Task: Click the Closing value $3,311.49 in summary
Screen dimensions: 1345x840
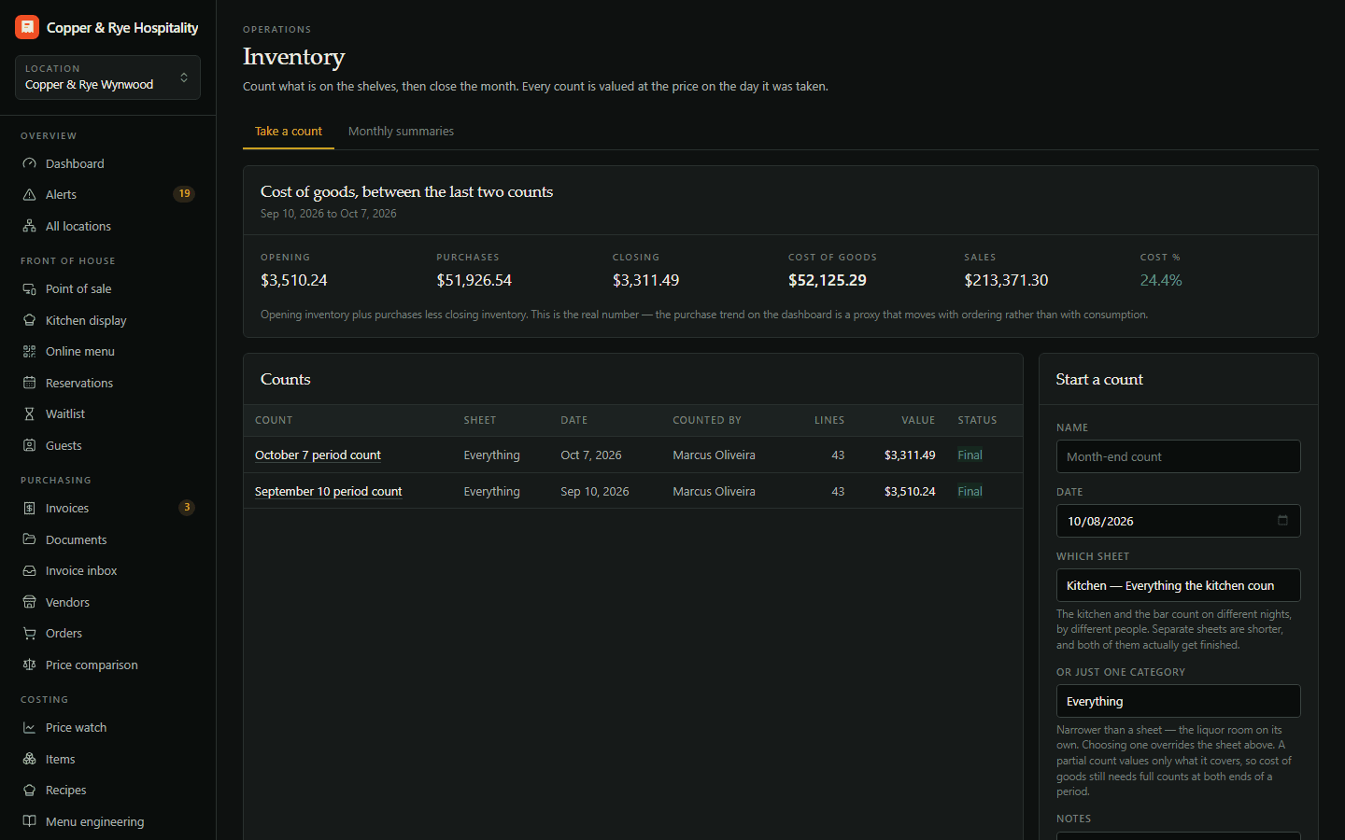Action: [645, 280]
